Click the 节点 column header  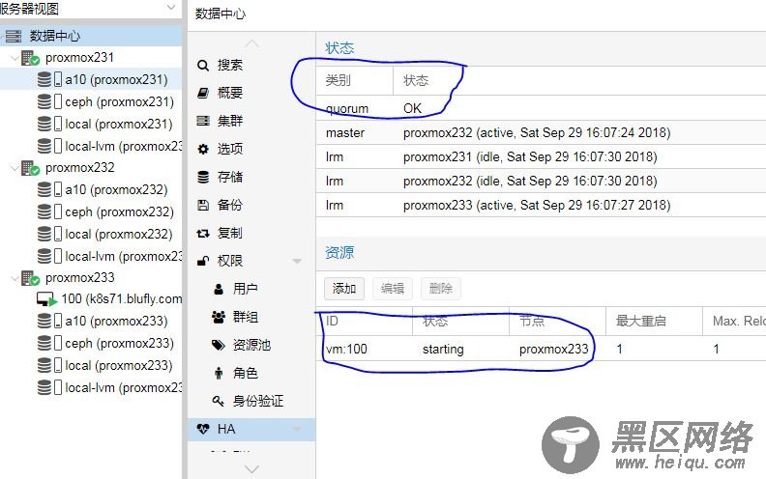[557, 322]
